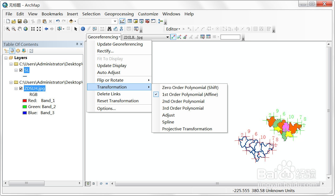Activate Add Control Points tool
The image size is (335, 196).
tap(173, 37)
